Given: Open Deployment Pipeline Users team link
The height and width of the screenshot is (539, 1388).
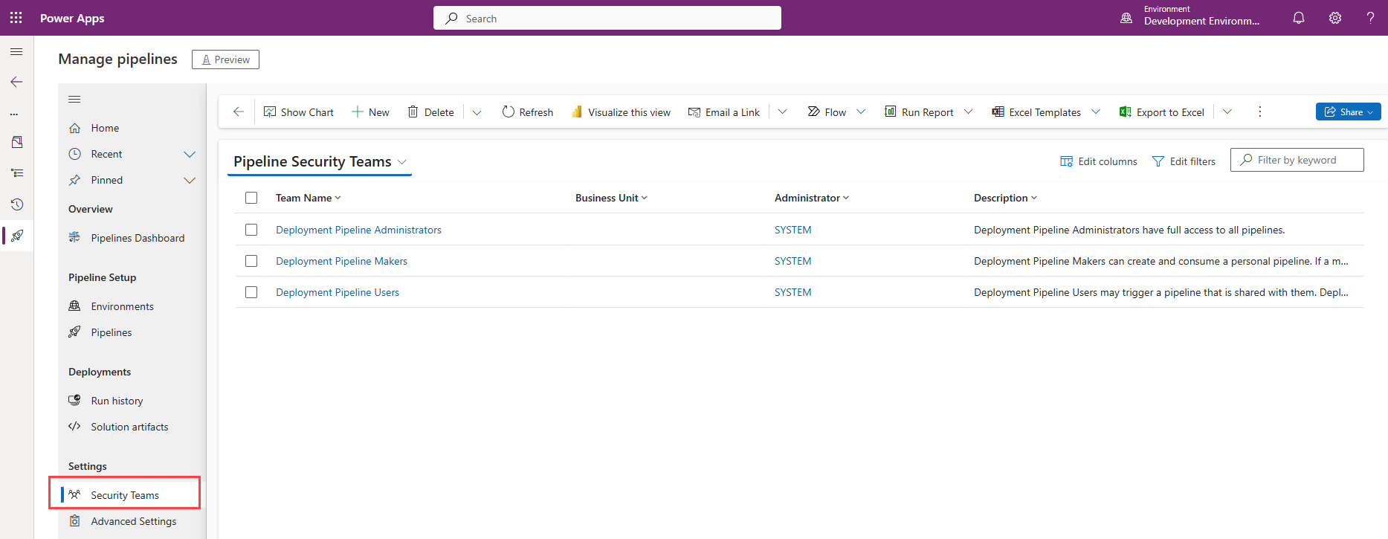Looking at the screenshot, I should click(x=338, y=292).
